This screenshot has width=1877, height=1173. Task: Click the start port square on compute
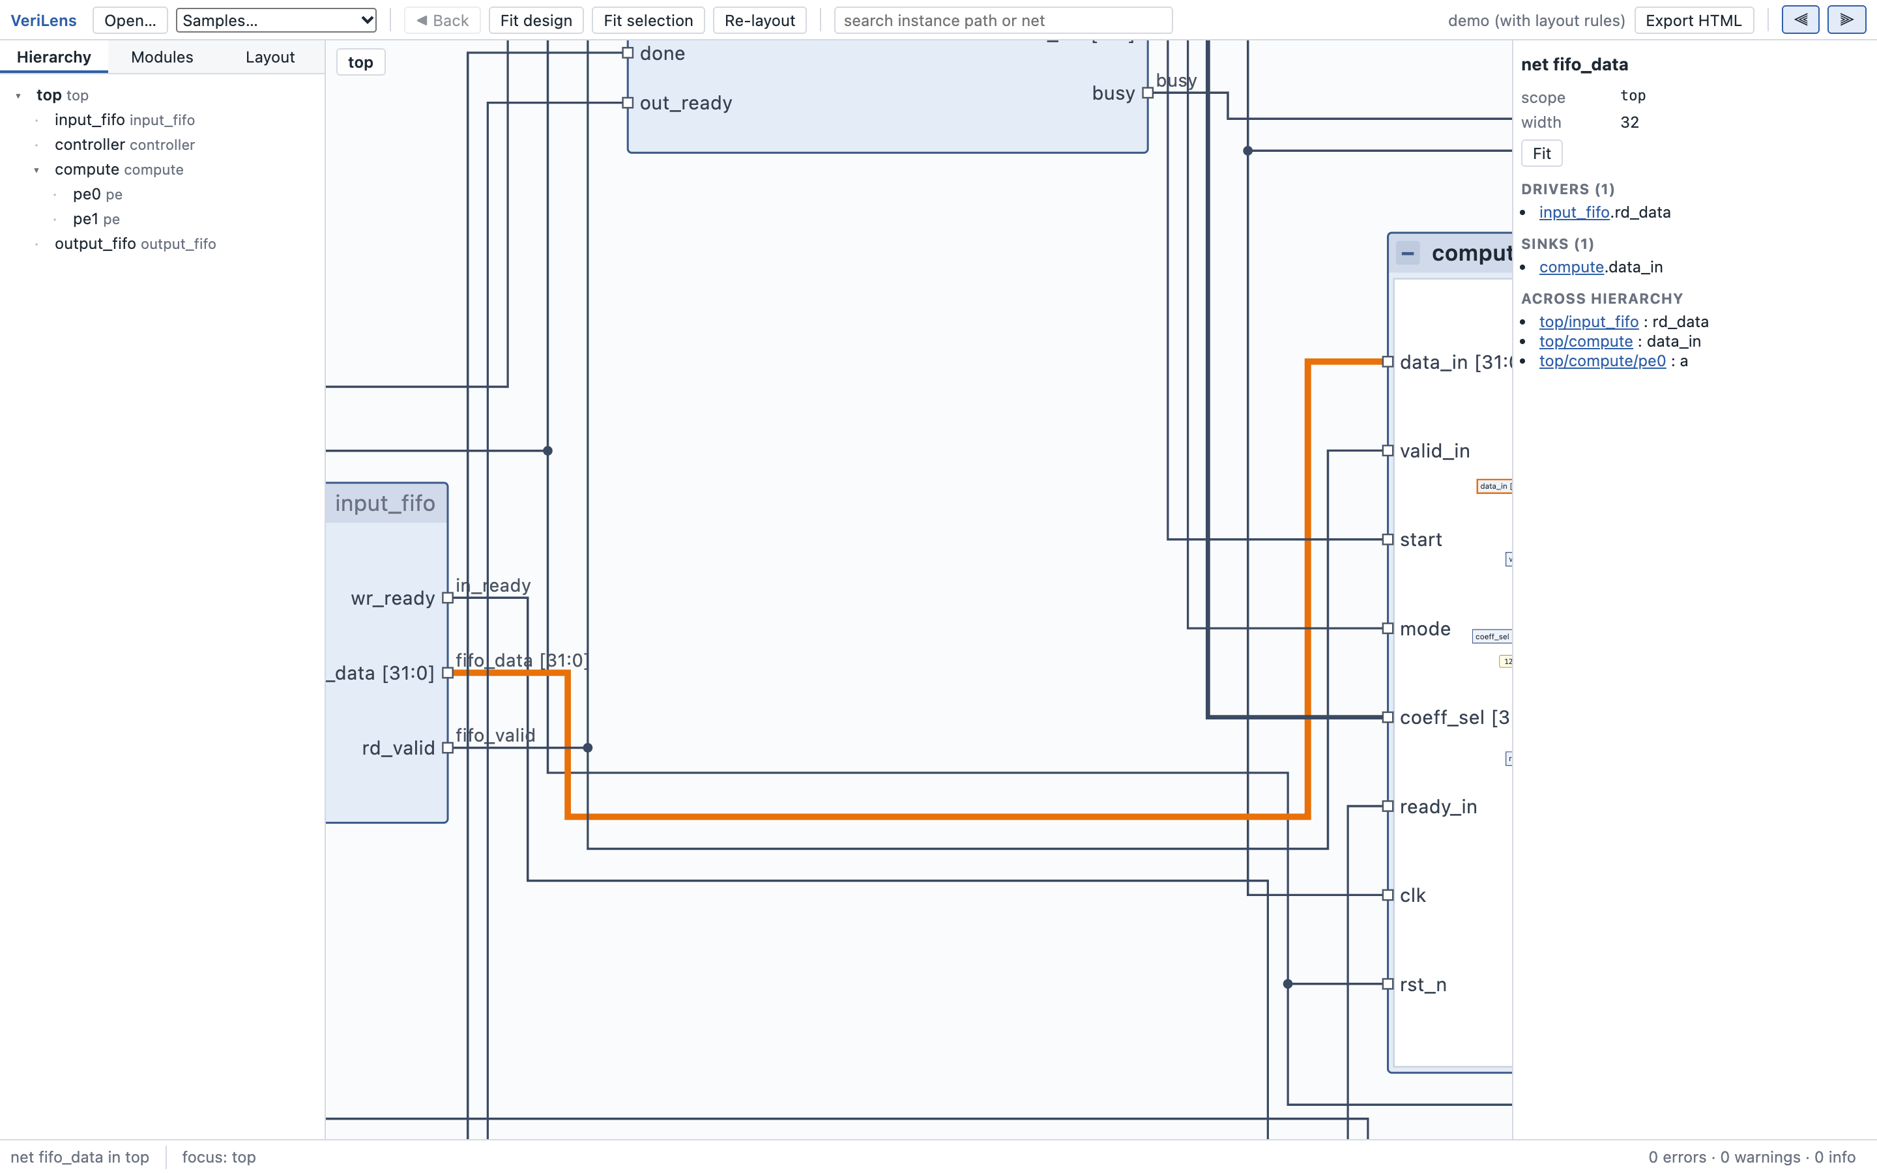pos(1388,540)
